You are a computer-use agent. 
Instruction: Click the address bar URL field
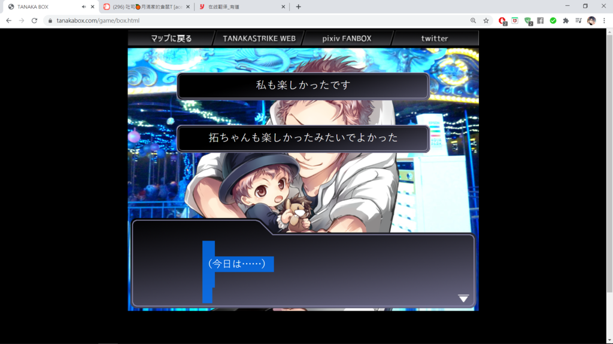pyautogui.click(x=258, y=21)
